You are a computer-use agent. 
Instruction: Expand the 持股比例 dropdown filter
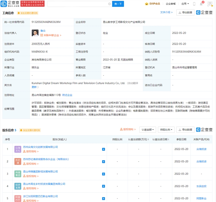(166, 130)
